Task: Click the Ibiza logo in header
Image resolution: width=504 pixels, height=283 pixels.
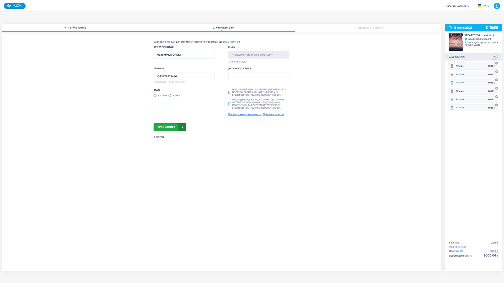Action: (x=15, y=6)
